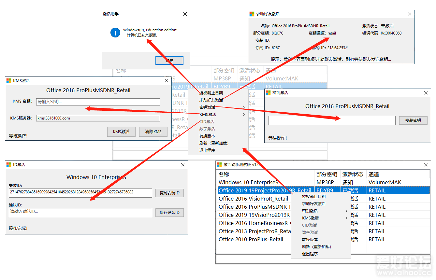Select 刷新（重新加载） in 激活助手测试版 context menu

coord(316,247)
